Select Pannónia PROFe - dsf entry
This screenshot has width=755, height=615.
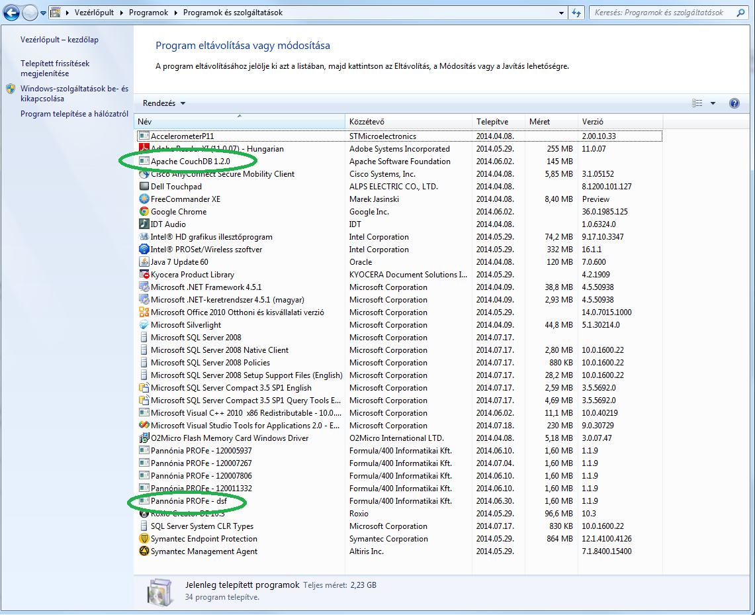click(400, 501)
